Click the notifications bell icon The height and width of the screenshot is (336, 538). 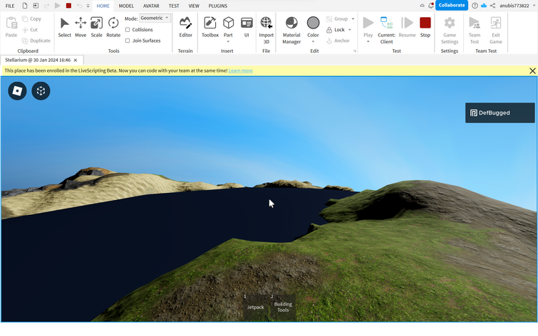[431, 6]
